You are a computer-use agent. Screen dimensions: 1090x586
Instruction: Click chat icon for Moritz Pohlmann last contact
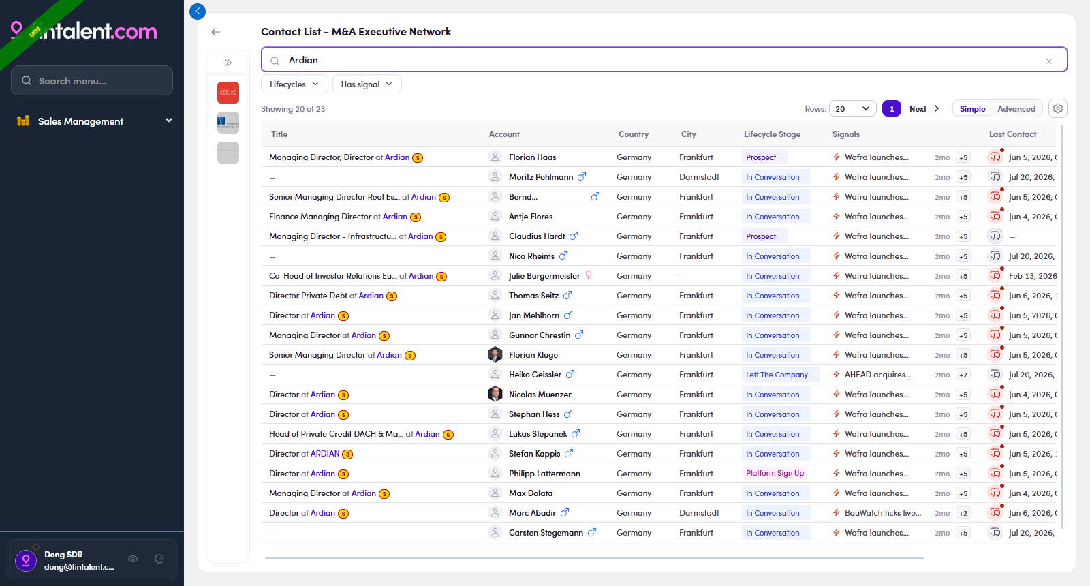[x=995, y=177]
